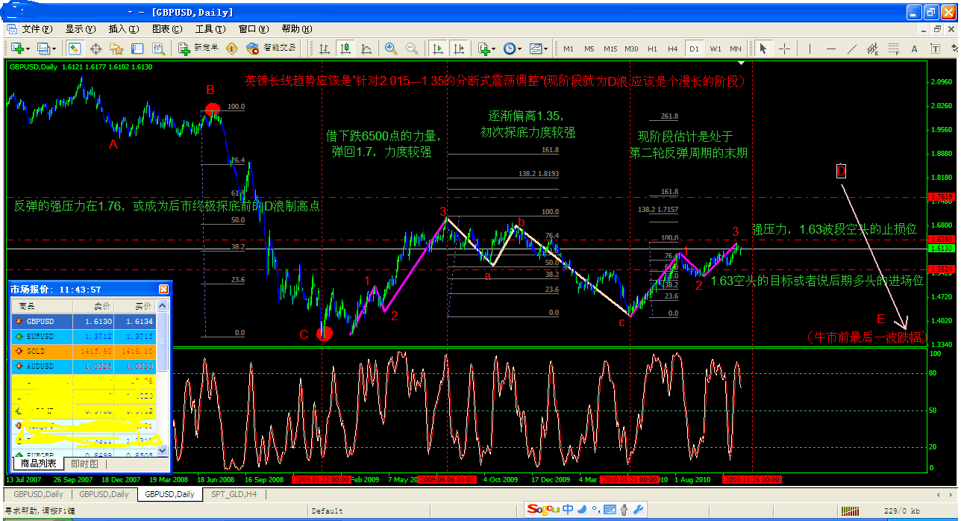This screenshot has width=961, height=521.
Task: Open the 窗口(W) menu
Action: pos(253,29)
